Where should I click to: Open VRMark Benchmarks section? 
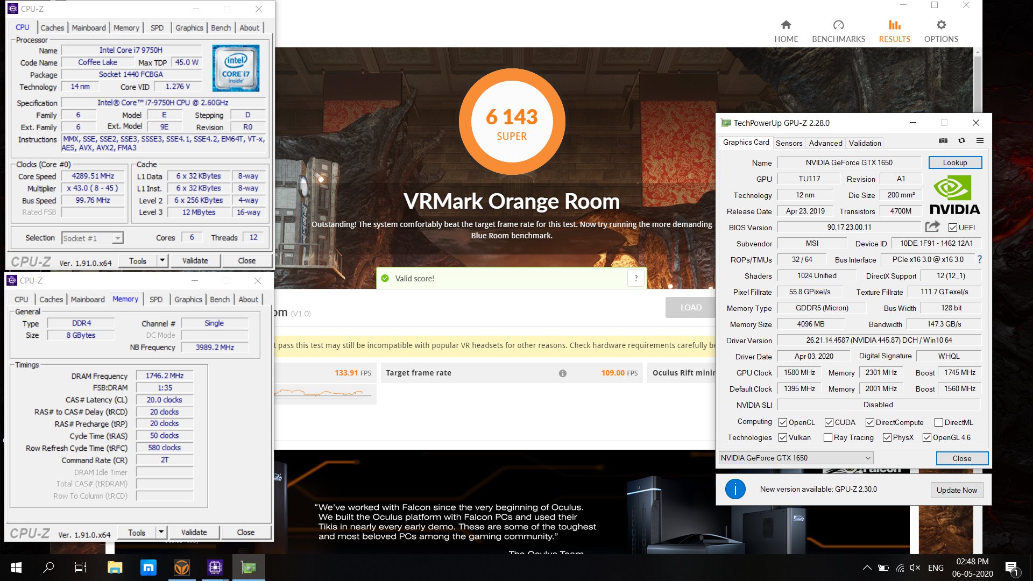(838, 31)
